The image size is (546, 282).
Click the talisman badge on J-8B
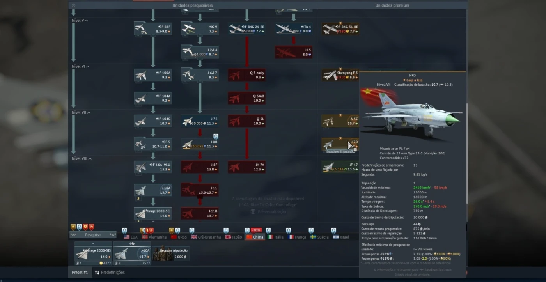(216, 137)
